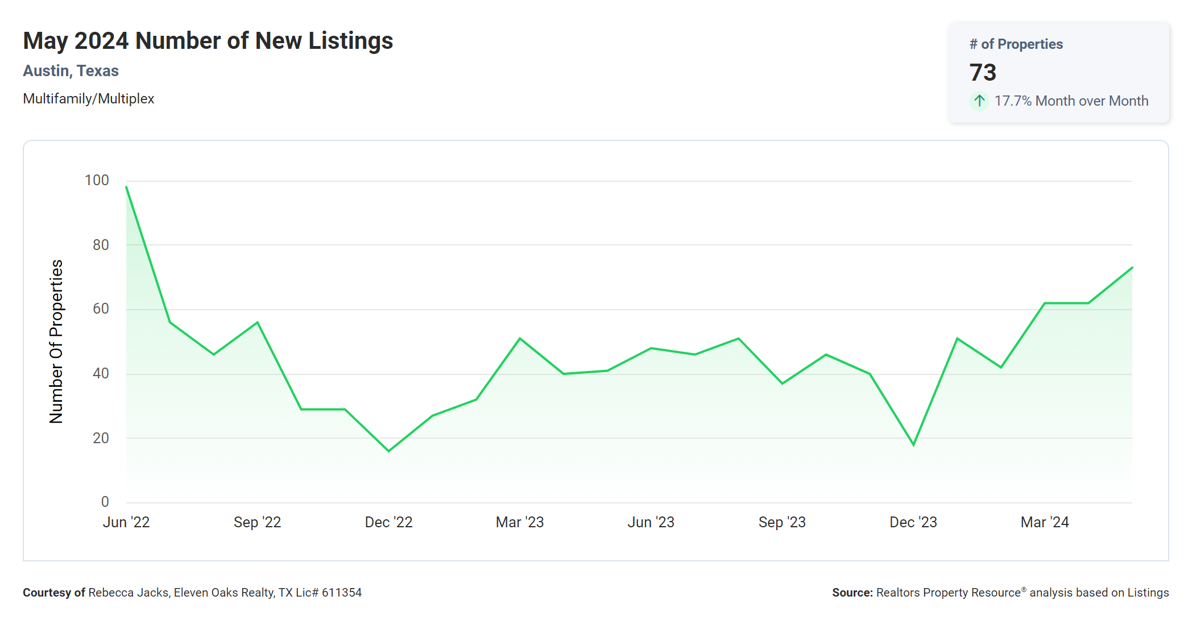Click the Jun '22 peak data point
Image resolution: width=1192 pixels, height=625 pixels.
126,187
